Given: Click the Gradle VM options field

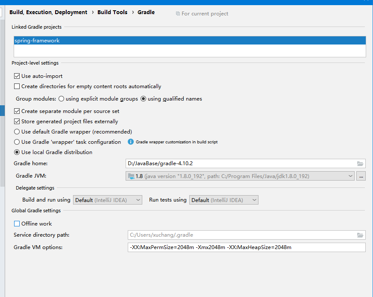Looking at the screenshot, I should tap(247, 247).
